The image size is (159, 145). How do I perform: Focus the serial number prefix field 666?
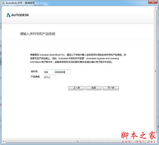coord(48,72)
